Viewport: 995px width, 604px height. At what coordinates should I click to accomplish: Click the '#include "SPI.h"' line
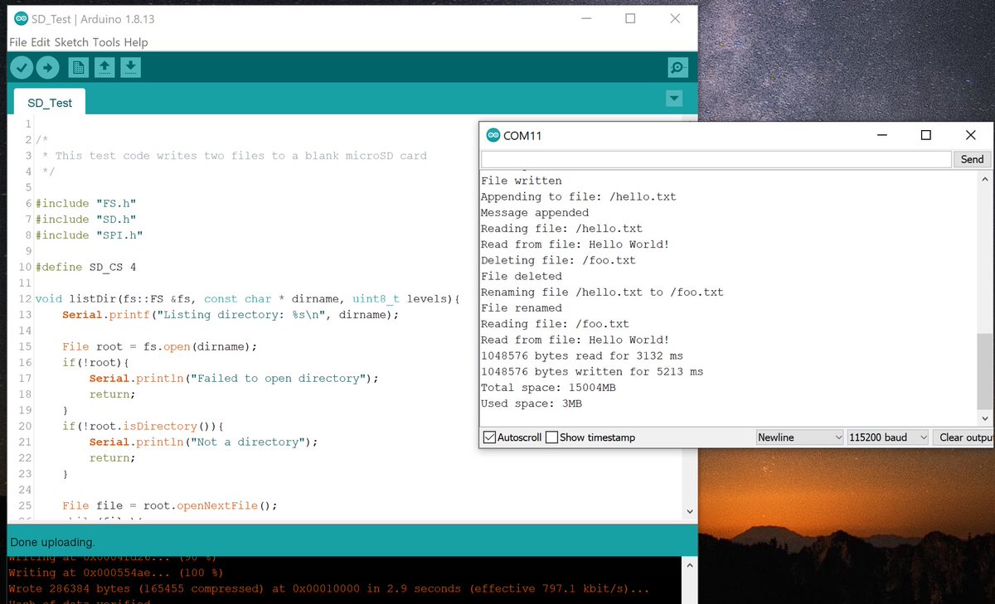point(89,234)
